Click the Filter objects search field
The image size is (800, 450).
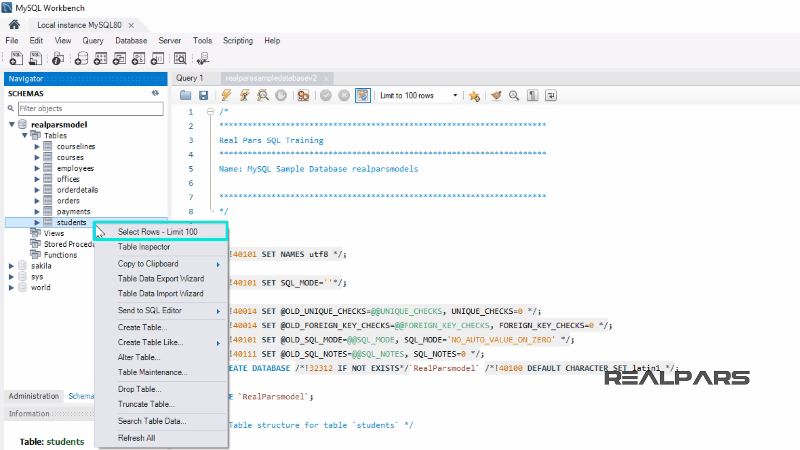point(90,108)
